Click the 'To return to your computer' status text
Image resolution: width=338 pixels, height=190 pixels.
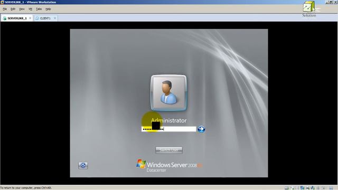click(x=26, y=188)
